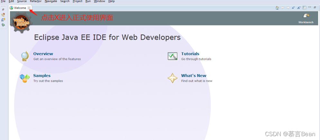Open the Tutorials link
Screen dimensions: 320x140
click(190, 54)
